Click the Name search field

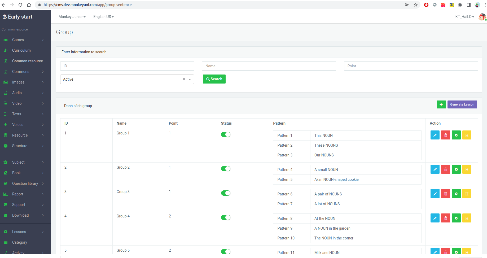pyautogui.click(x=269, y=66)
